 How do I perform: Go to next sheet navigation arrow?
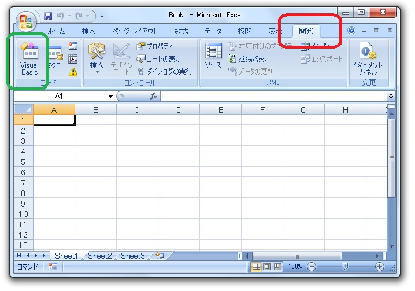[36, 256]
